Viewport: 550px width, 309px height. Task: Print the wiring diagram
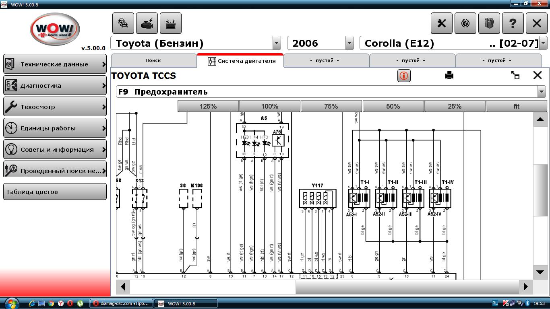(449, 75)
